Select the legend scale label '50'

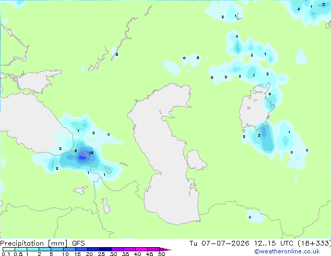[x=161, y=254]
